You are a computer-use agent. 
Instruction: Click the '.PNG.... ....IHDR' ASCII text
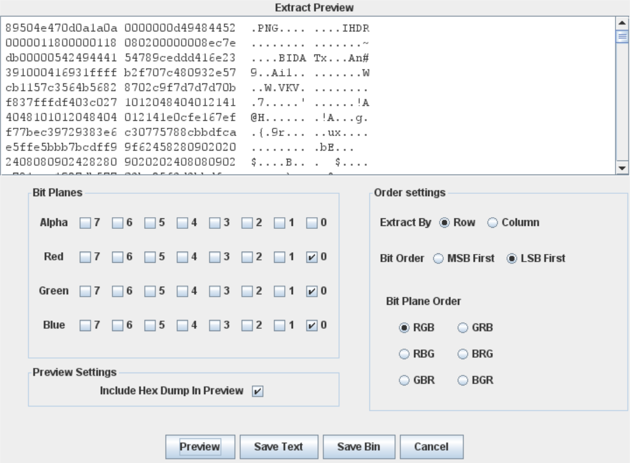(310, 28)
